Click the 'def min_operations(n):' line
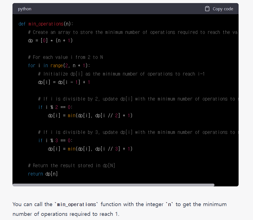The height and width of the screenshot is (220, 253). (46, 24)
